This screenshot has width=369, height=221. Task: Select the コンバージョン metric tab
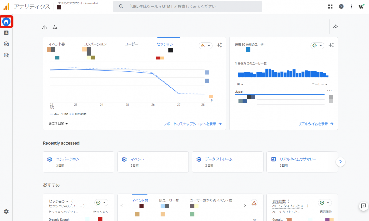click(95, 44)
